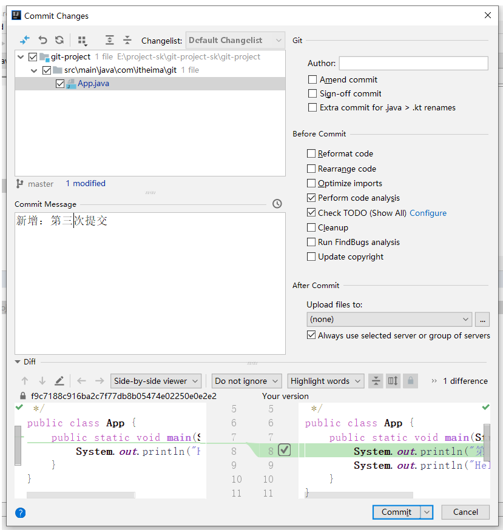Click the 1 modified link
The width and height of the screenshot is (503, 530).
tap(86, 184)
